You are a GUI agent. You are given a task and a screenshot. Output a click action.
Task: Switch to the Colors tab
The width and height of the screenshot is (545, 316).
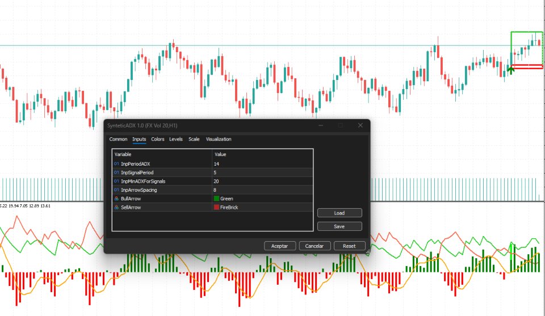pyautogui.click(x=157, y=139)
